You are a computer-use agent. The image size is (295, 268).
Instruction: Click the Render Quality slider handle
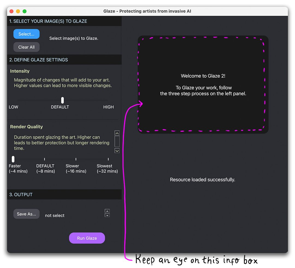pyautogui.click(x=13, y=159)
